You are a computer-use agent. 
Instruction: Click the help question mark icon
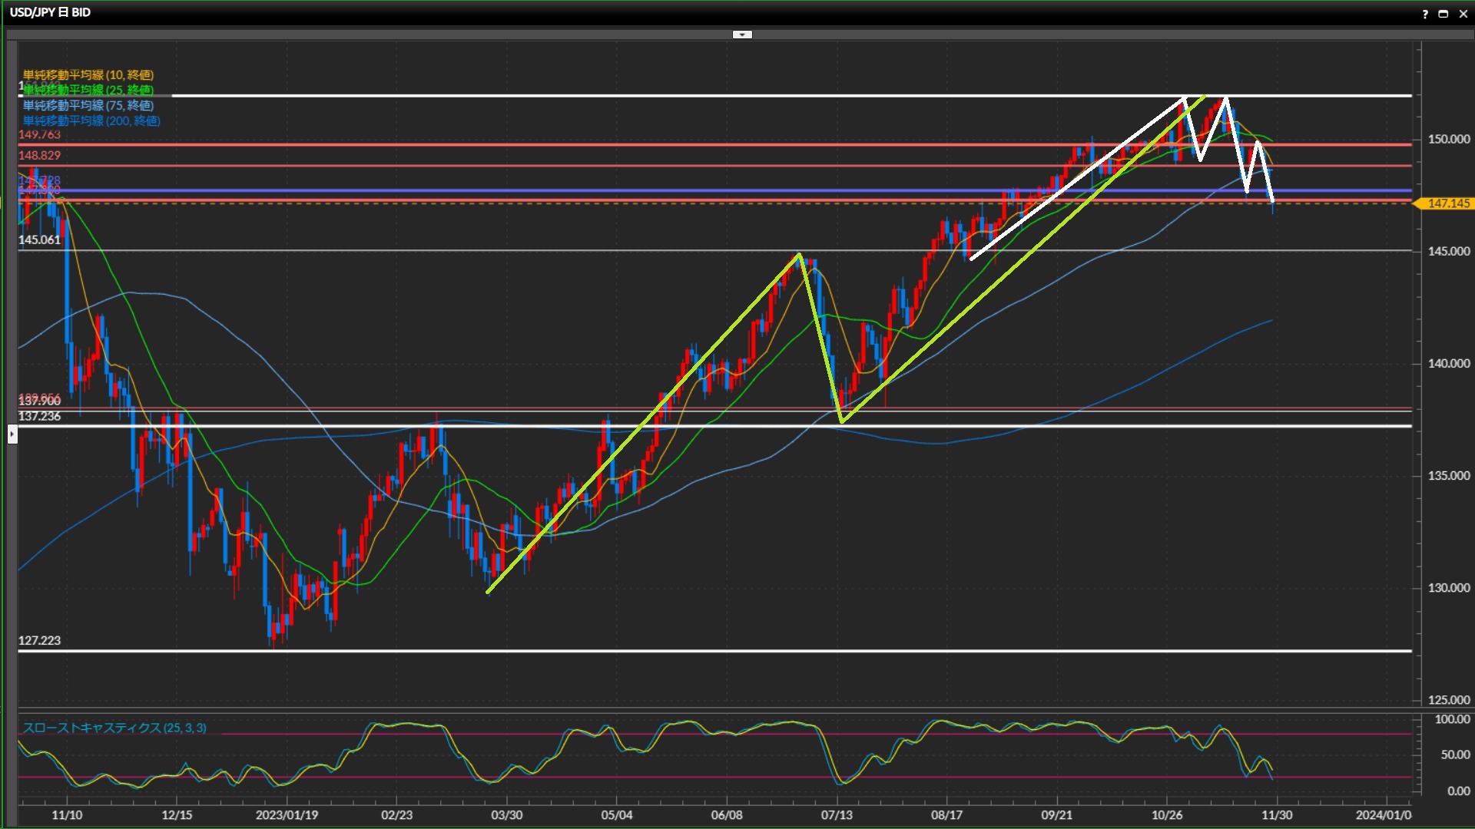click(x=1425, y=14)
